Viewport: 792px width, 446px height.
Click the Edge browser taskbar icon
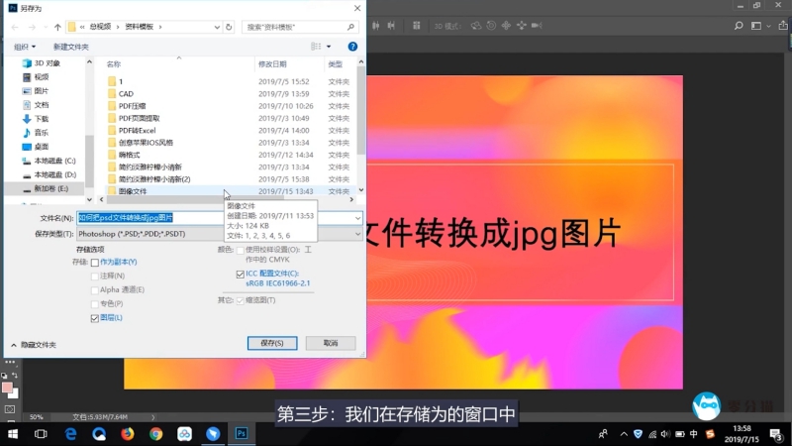point(69,433)
